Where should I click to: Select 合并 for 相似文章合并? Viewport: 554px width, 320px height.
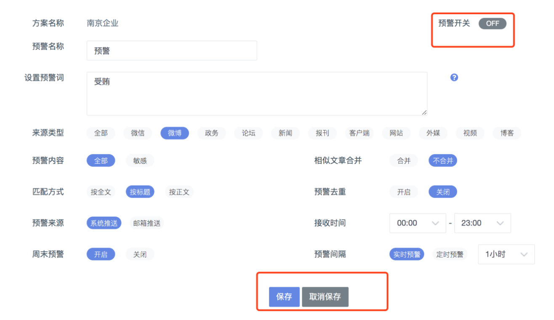tap(403, 160)
